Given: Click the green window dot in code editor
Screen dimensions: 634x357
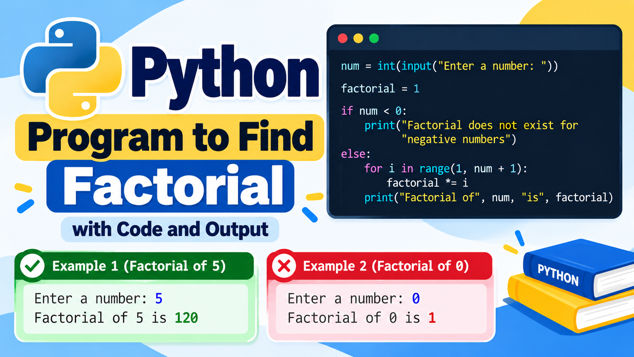Looking at the screenshot, I should (x=374, y=38).
